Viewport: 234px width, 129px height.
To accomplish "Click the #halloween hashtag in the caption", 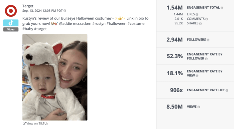I will (x=116, y=24).
